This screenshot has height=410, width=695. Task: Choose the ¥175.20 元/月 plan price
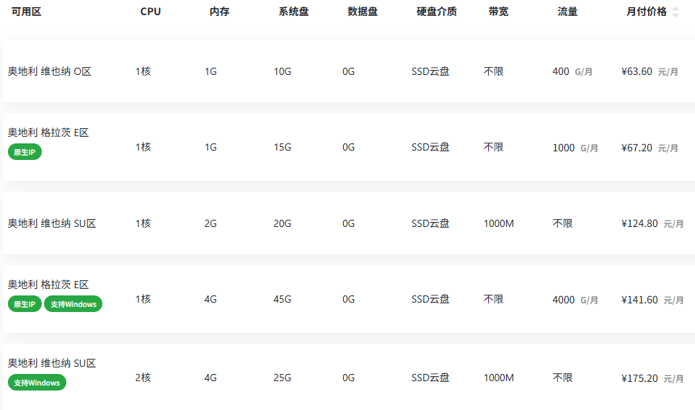652,378
